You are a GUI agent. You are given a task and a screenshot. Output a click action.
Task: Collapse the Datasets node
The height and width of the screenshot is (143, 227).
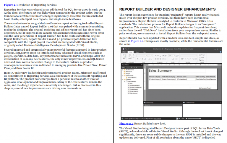123,80
